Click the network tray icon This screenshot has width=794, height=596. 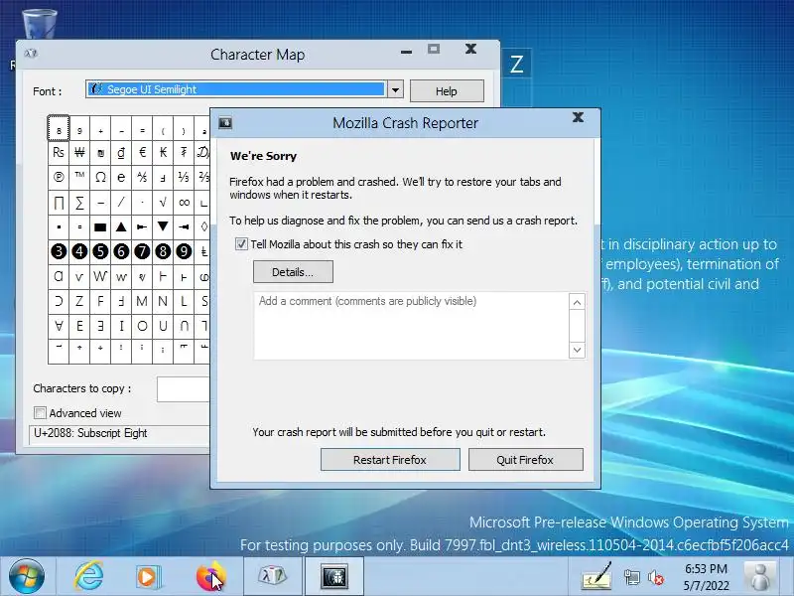[x=631, y=577]
